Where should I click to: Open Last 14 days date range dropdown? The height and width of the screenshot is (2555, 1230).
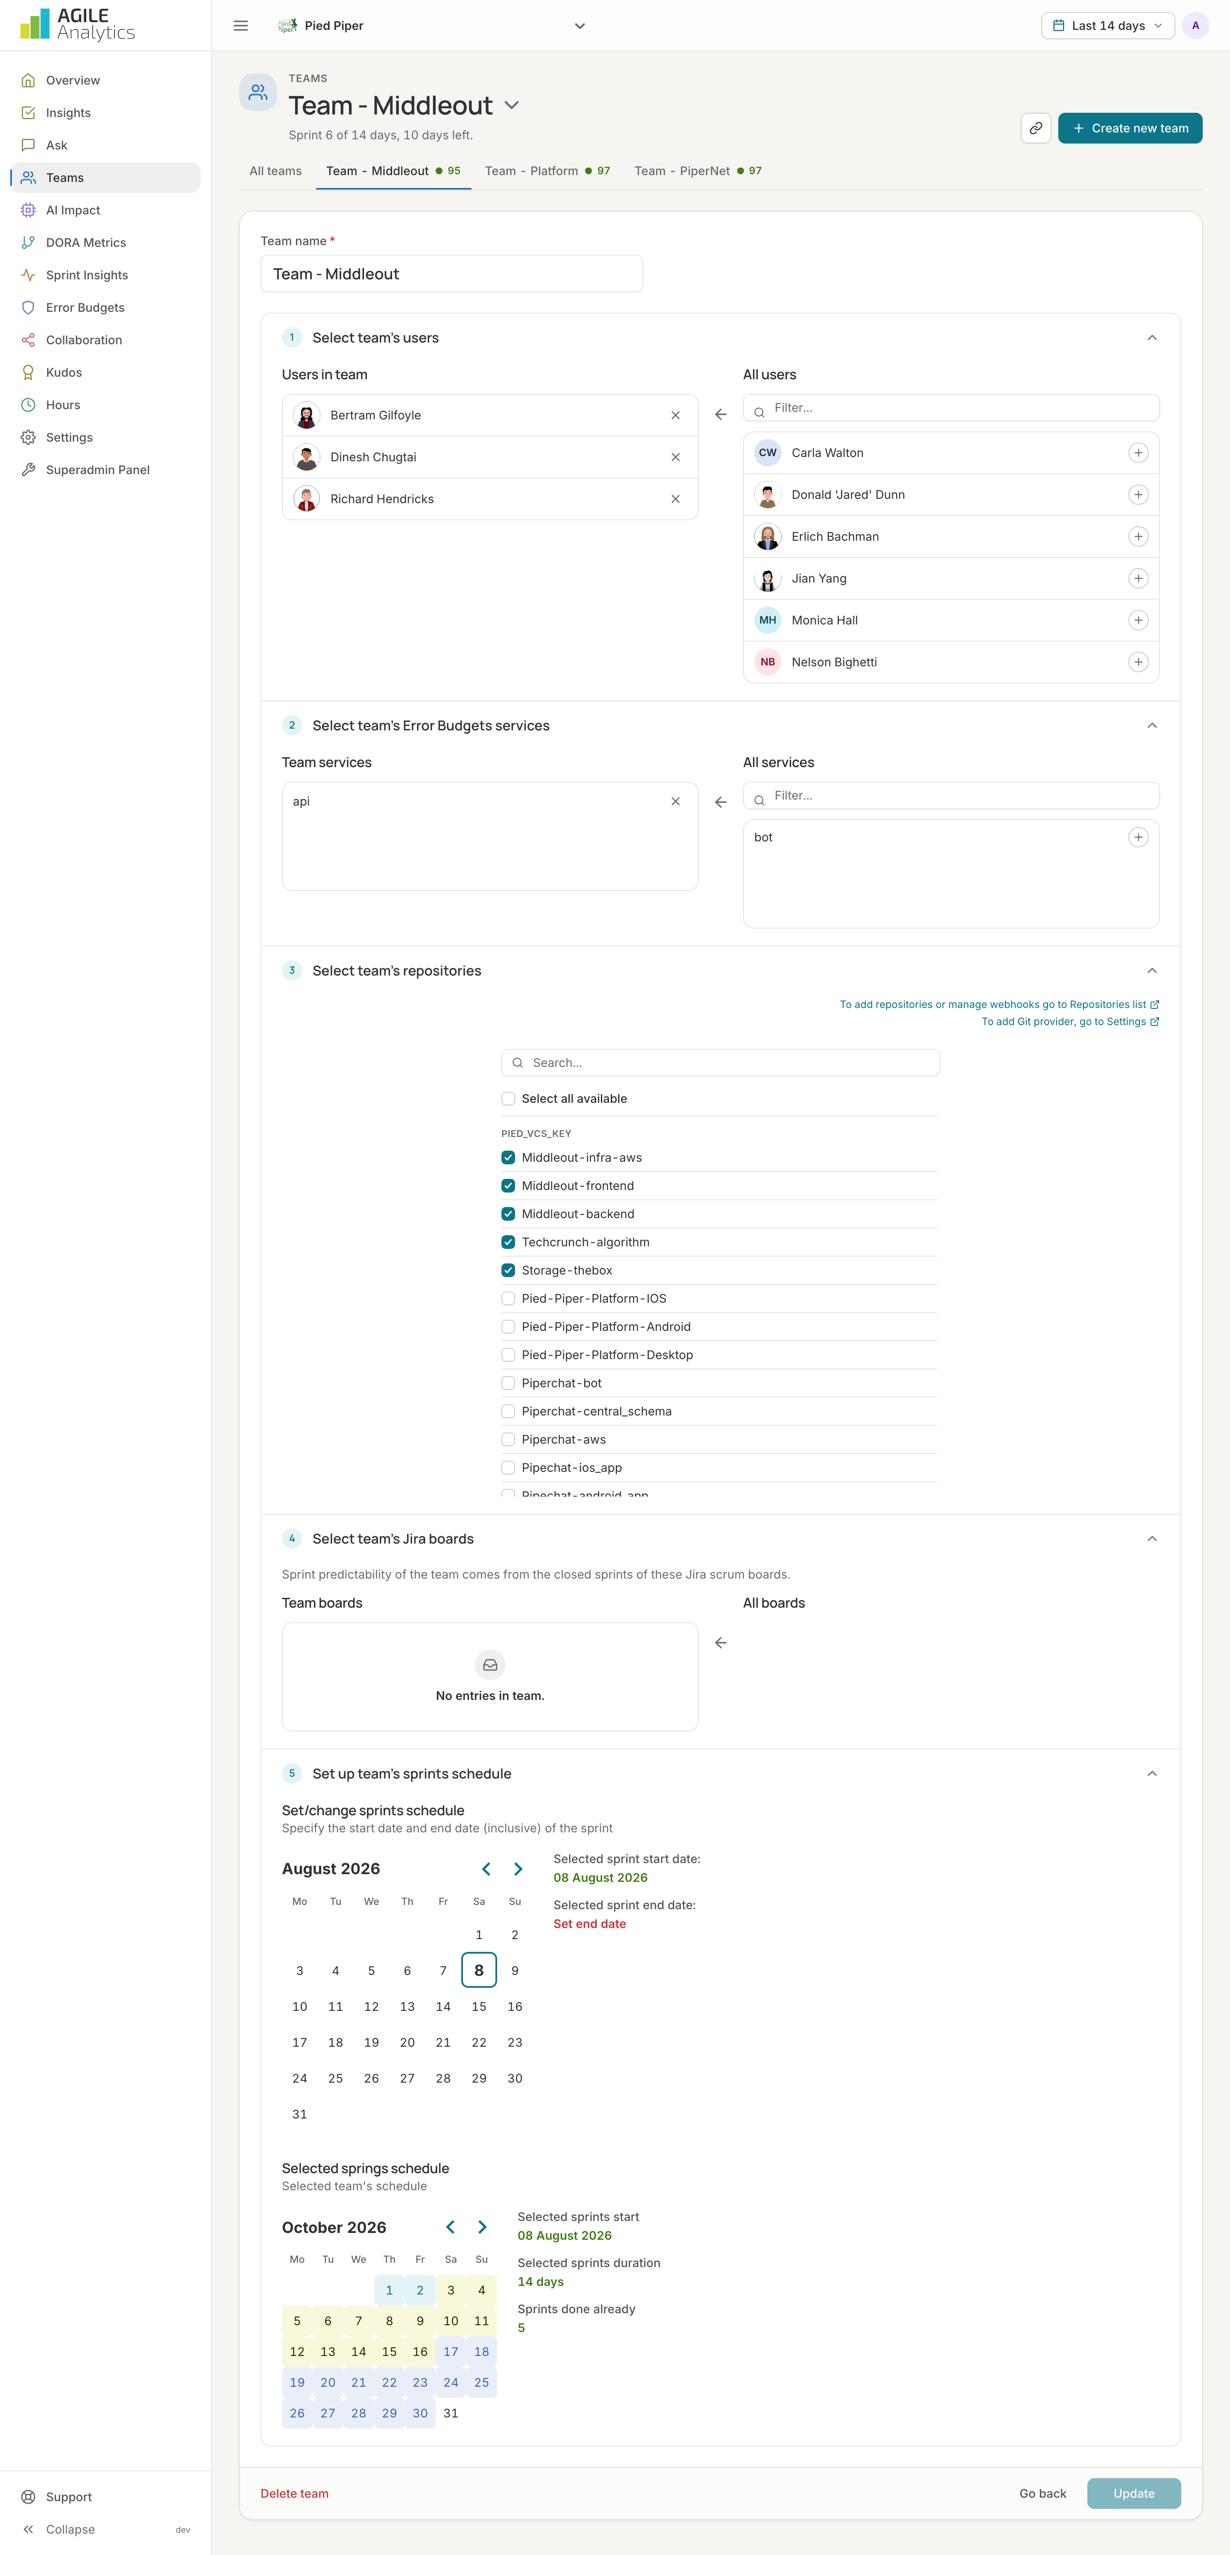(1107, 26)
